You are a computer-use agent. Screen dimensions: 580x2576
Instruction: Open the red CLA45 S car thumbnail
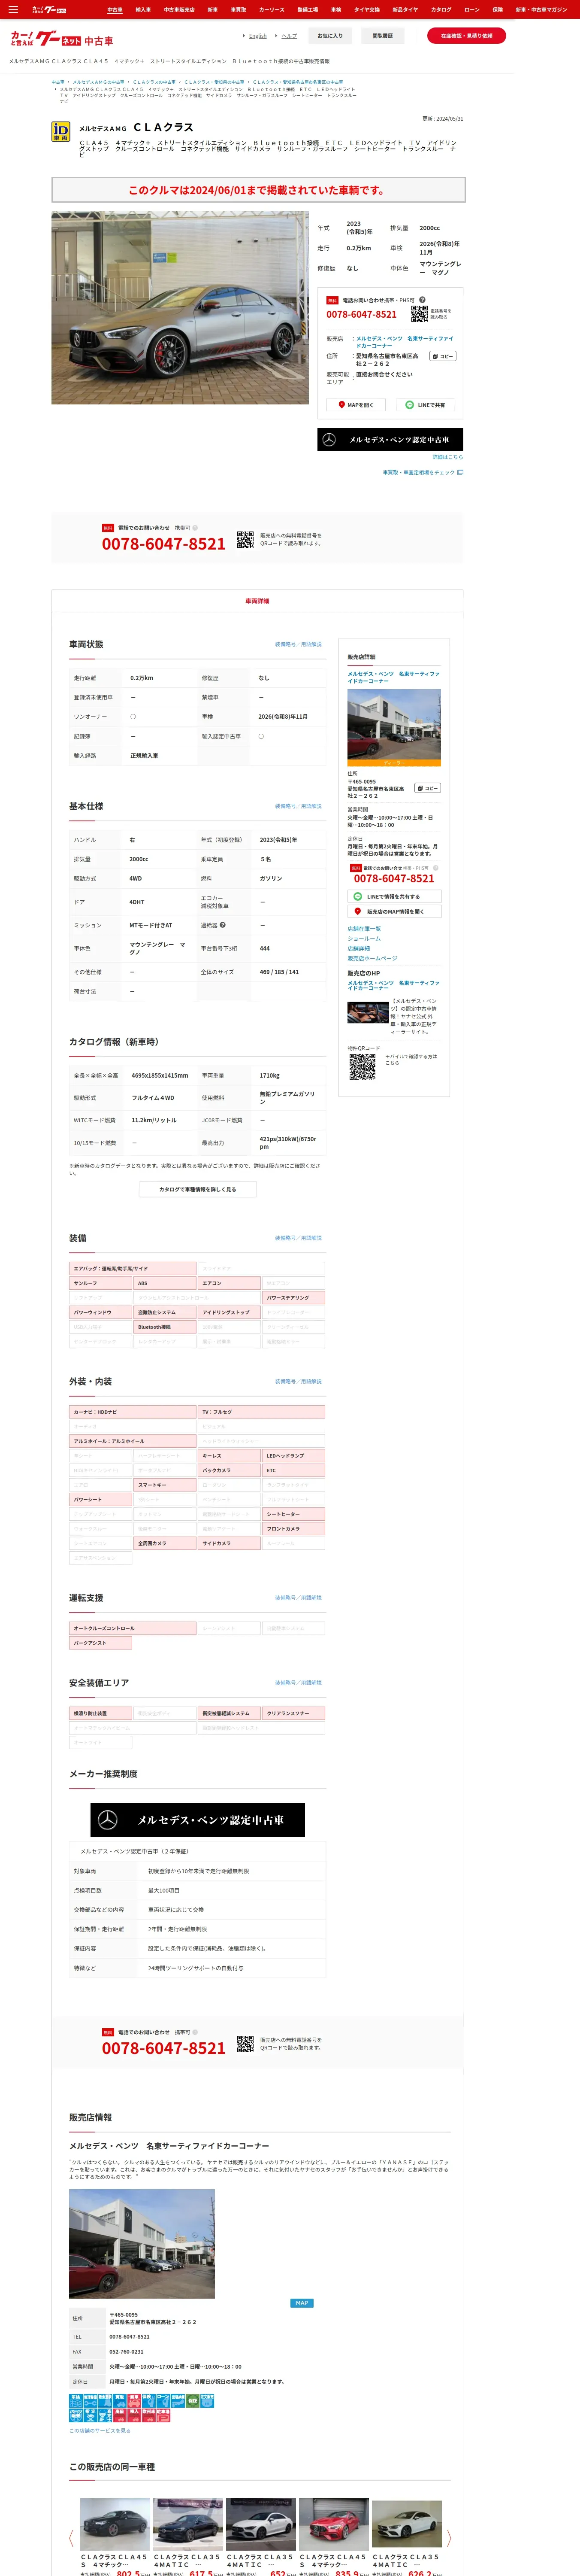[334, 2523]
